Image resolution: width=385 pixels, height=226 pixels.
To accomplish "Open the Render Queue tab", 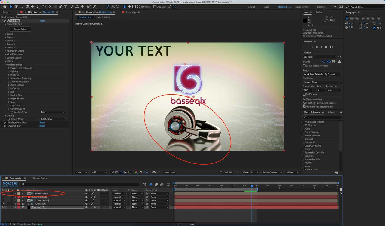I will pyautogui.click(x=40, y=178).
